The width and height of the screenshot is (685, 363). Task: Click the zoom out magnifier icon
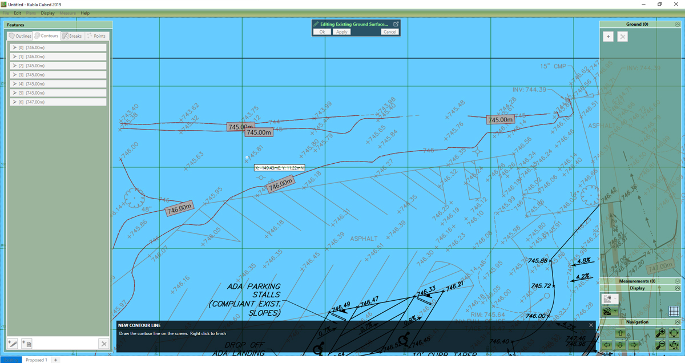pos(661,345)
